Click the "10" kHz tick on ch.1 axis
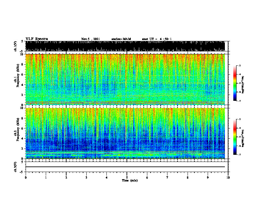The width and height of the screenshot is (257, 199). coord(22,54)
